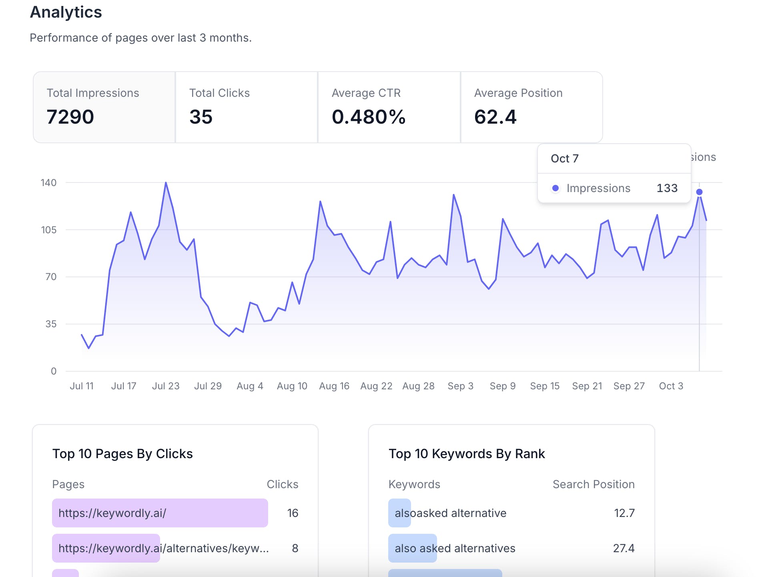Click the 'Top 10 Keywords By Rank' heading
The height and width of the screenshot is (577, 758).
click(x=467, y=454)
